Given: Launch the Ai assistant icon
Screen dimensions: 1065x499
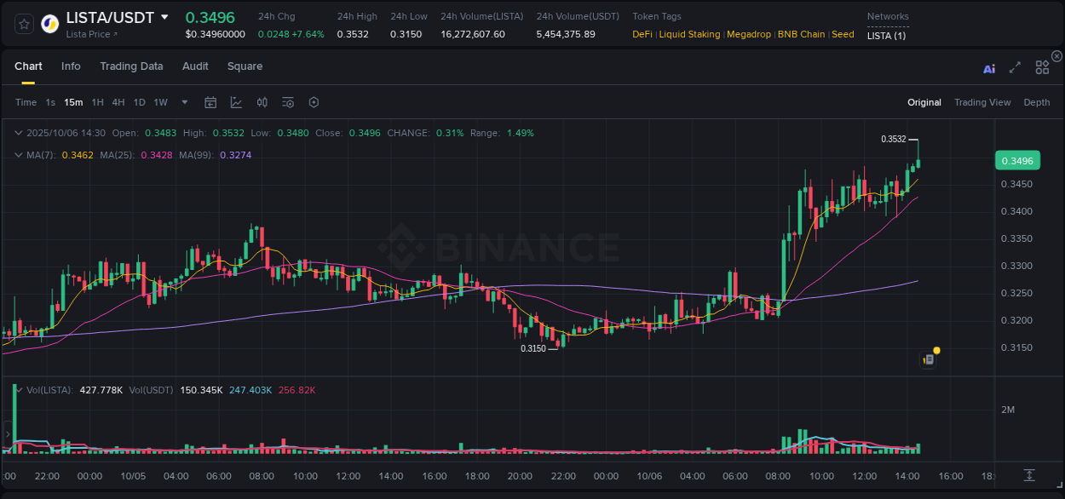Looking at the screenshot, I should coord(989,67).
